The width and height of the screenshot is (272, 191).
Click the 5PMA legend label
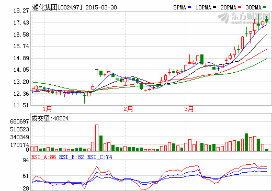pos(179,7)
